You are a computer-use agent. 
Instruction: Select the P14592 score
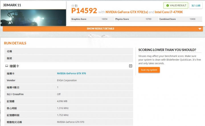[x=84, y=11]
